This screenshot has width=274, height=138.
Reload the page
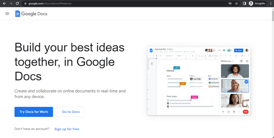(x=17, y=3)
